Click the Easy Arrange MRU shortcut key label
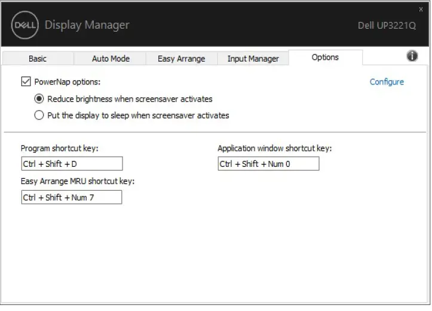 point(78,181)
